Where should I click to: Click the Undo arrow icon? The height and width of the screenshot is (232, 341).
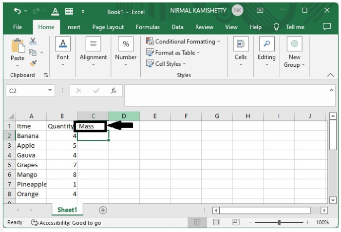pyautogui.click(x=18, y=10)
